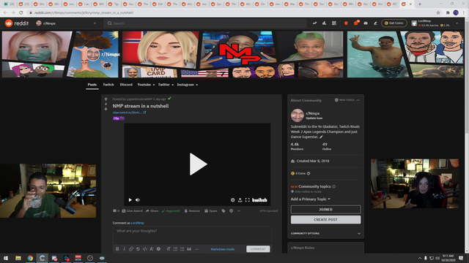Click the large play button on the video

pos(198,164)
